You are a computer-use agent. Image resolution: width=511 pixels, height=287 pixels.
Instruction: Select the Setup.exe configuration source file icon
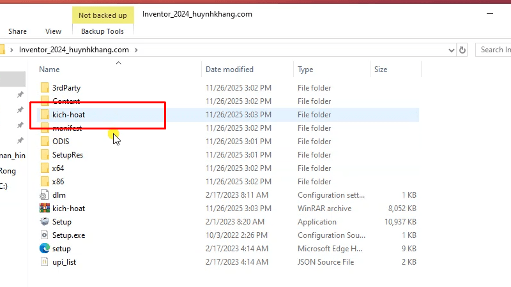pyautogui.click(x=45, y=235)
